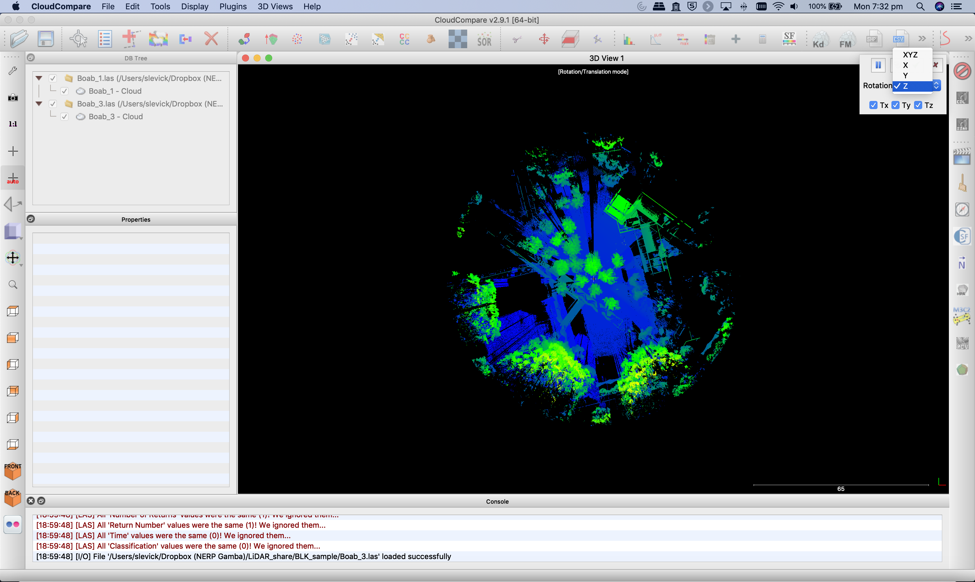Image resolution: width=975 pixels, height=582 pixels.
Task: Open file with the folder icon
Action: pos(19,39)
